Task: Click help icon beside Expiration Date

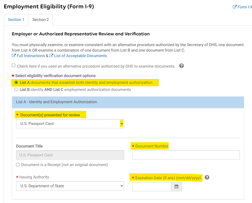Action: pos(207,177)
